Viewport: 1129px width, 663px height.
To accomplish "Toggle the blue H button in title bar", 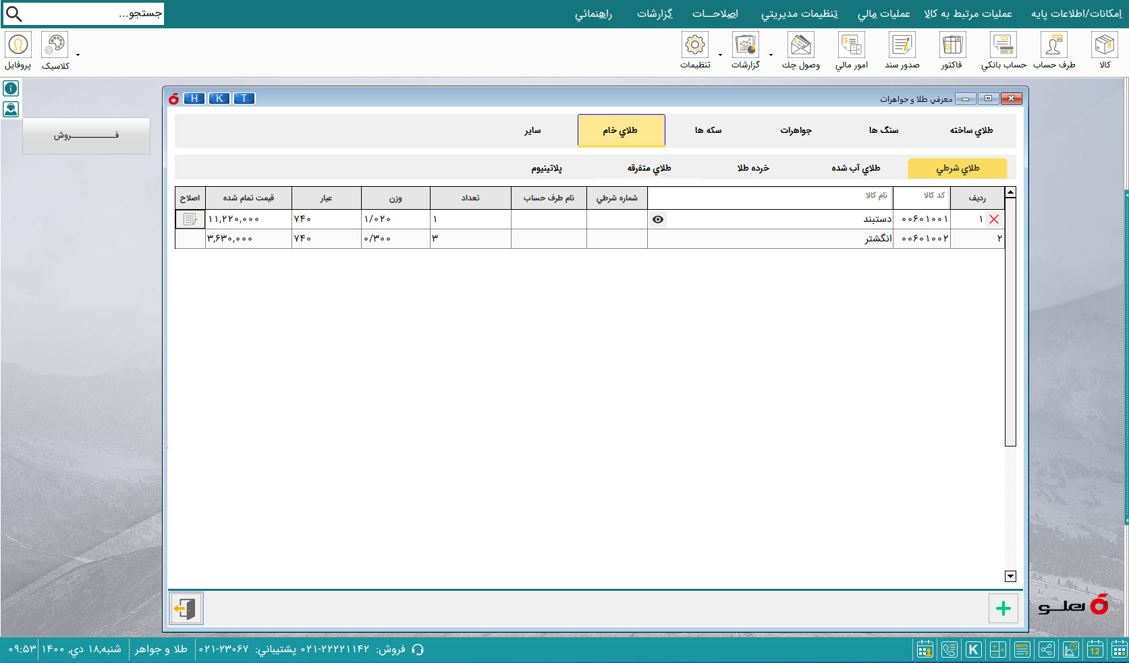I will tap(194, 98).
